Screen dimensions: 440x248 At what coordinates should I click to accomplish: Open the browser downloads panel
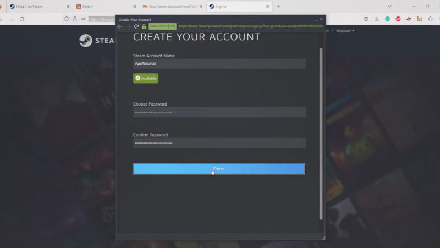[x=377, y=19]
